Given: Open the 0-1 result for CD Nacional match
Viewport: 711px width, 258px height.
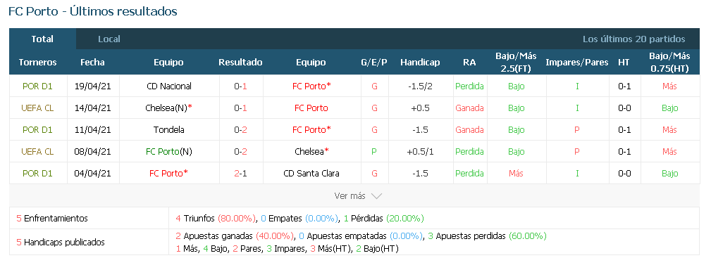Looking at the screenshot, I should (240, 86).
